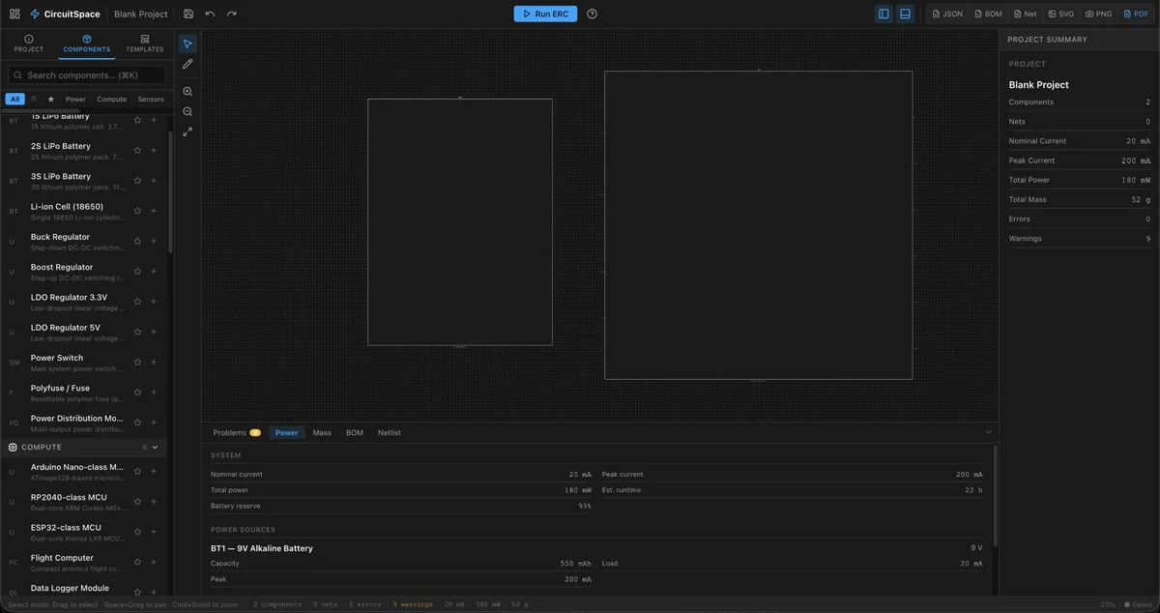The image size is (1160, 613).
Task: Open the app grid menu icon
Action: pyautogui.click(x=14, y=14)
